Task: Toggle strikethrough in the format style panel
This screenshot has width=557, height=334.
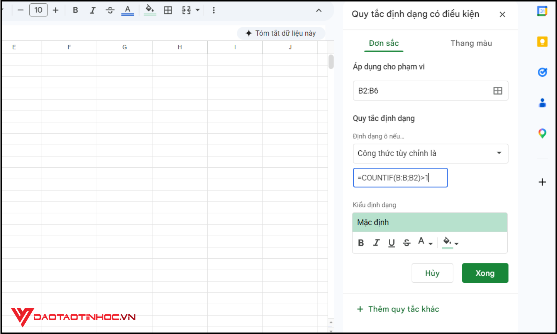Action: [x=407, y=243]
